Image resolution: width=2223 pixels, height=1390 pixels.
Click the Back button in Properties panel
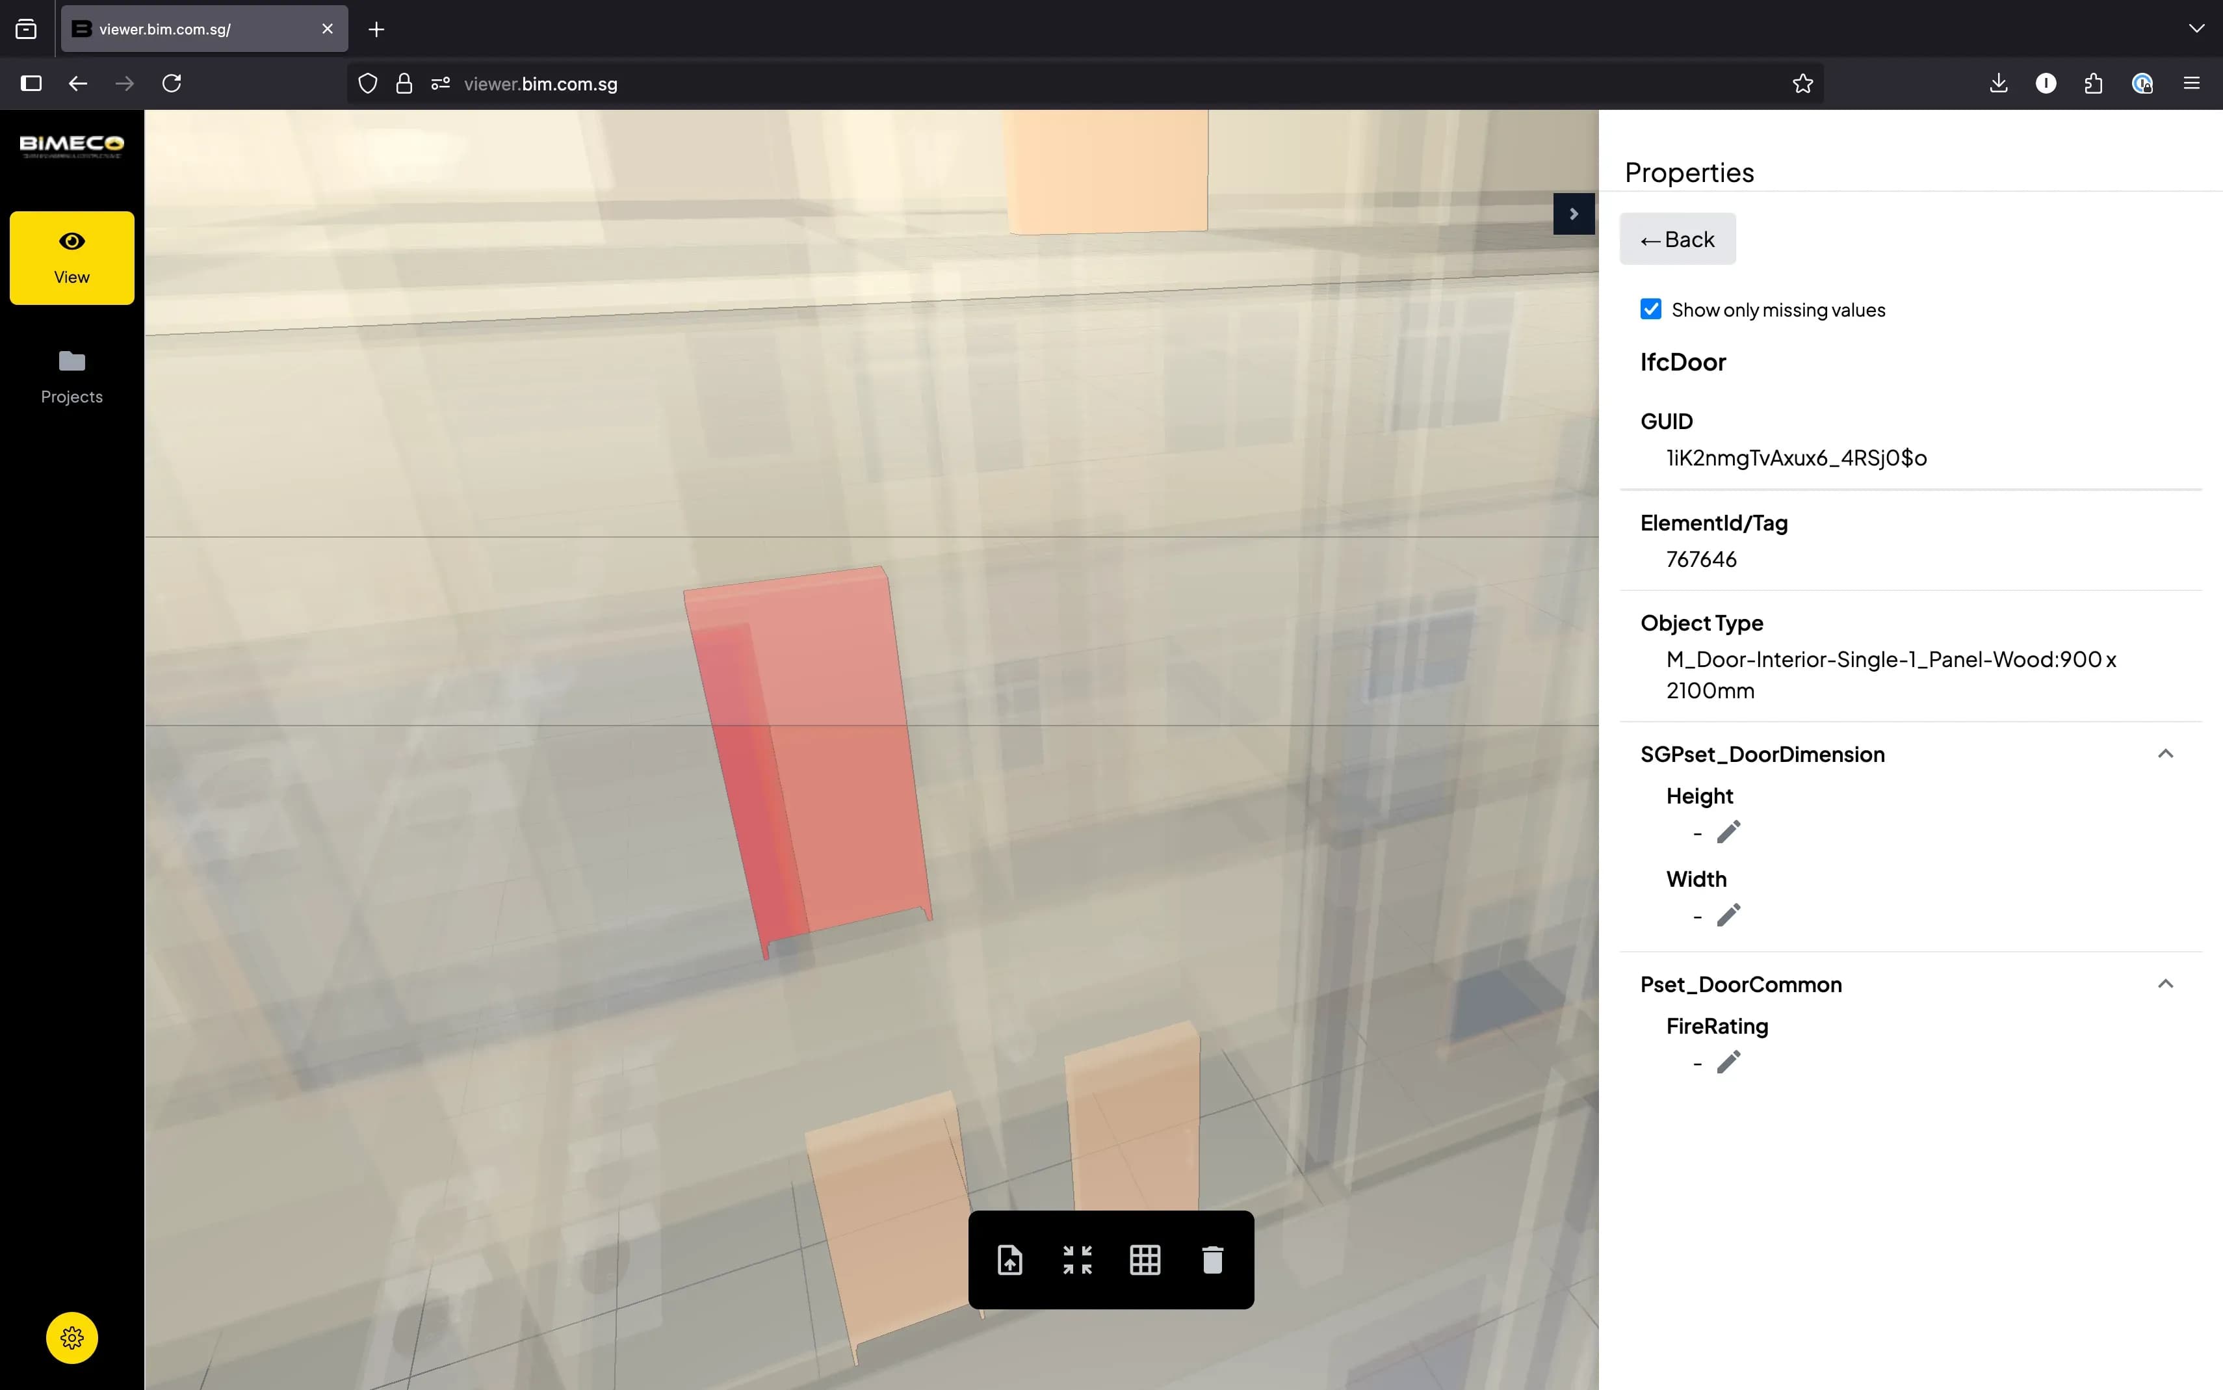[1677, 238]
